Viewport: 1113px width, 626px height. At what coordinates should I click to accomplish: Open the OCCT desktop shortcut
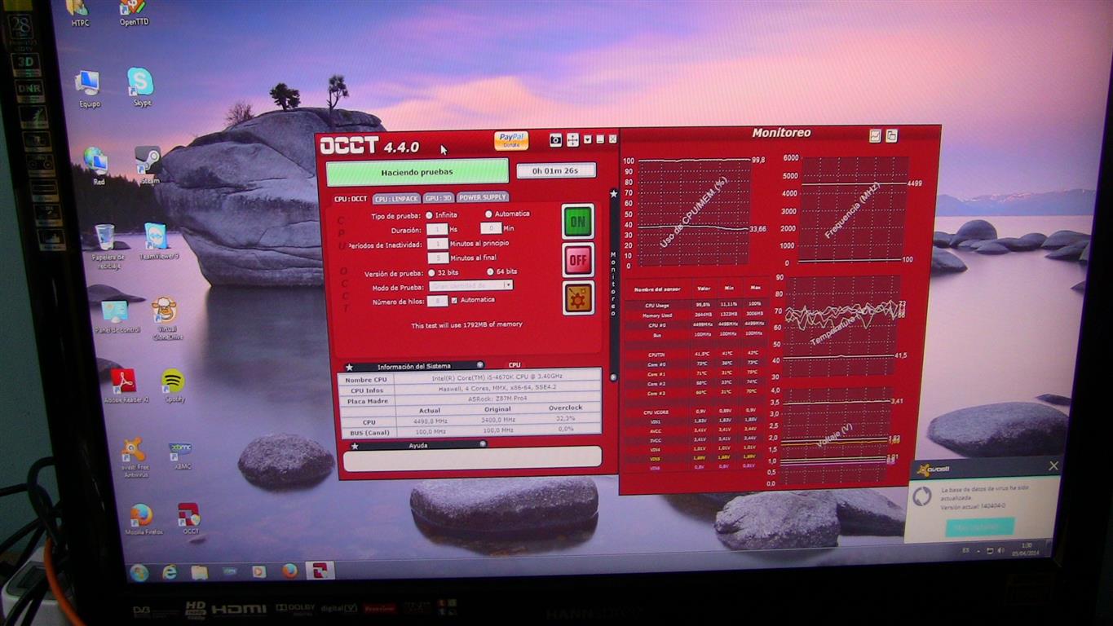point(189,519)
